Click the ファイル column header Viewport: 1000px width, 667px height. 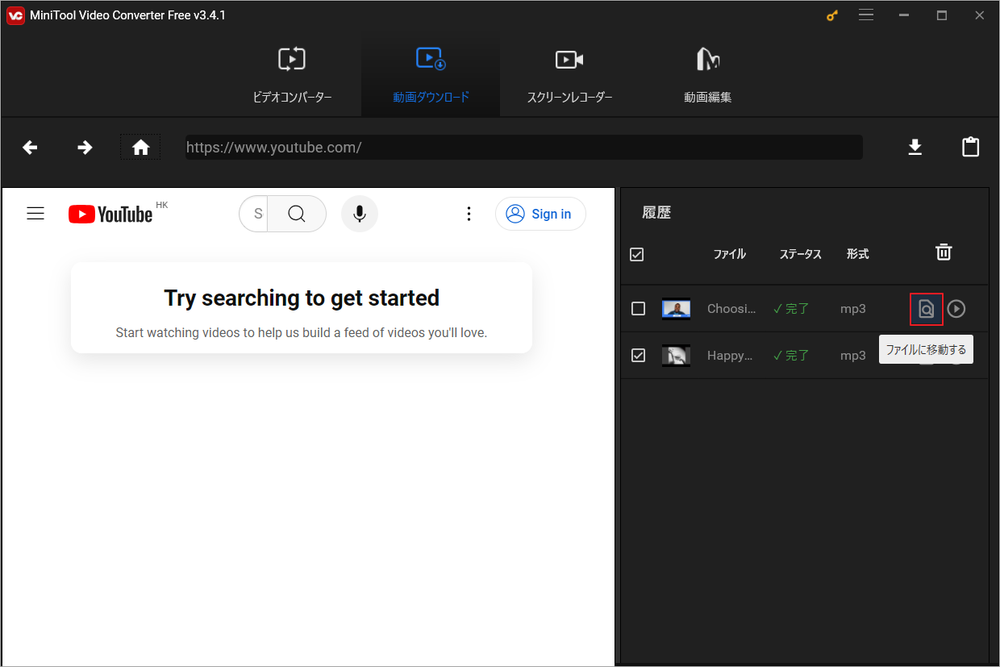tap(730, 254)
